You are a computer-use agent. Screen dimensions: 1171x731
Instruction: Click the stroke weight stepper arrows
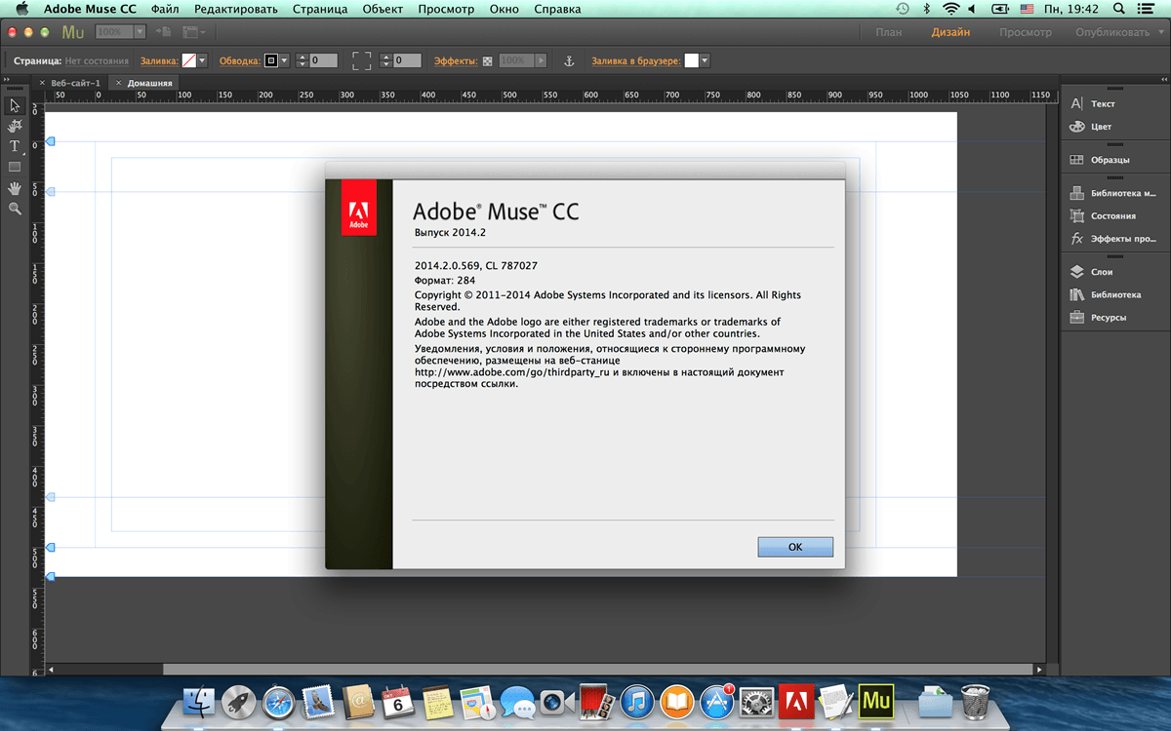[302, 60]
